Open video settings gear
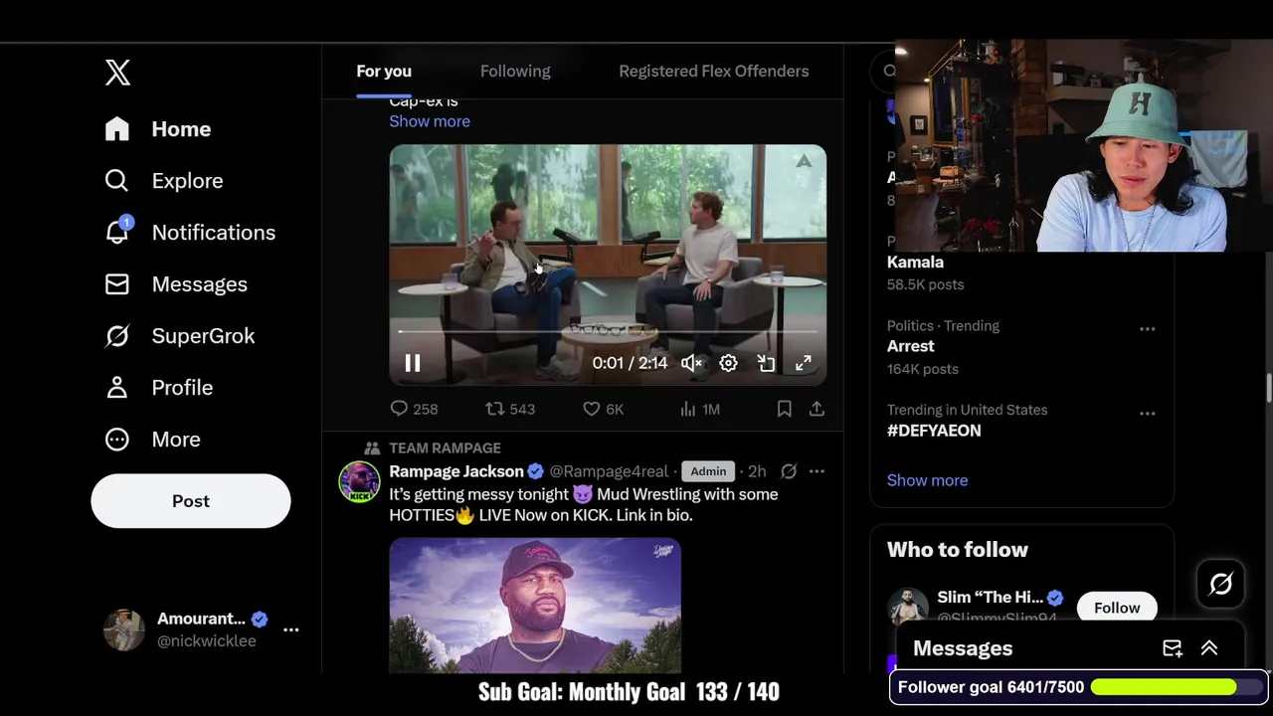Viewport: 1273px width, 716px height. click(x=728, y=364)
